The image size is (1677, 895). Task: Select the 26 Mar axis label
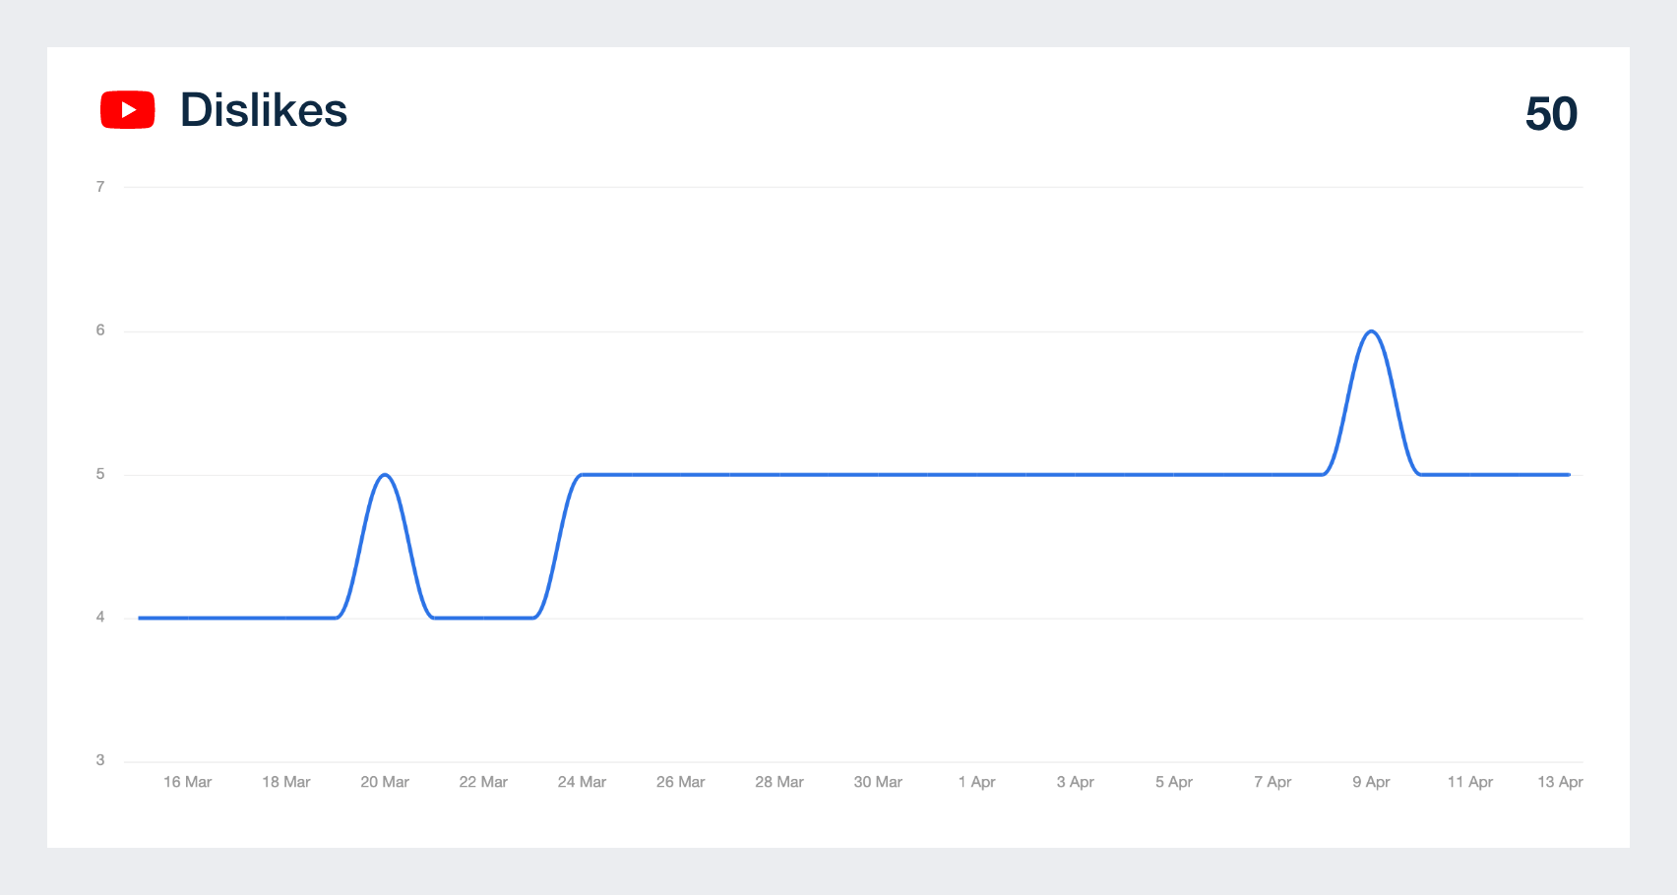pos(681,782)
